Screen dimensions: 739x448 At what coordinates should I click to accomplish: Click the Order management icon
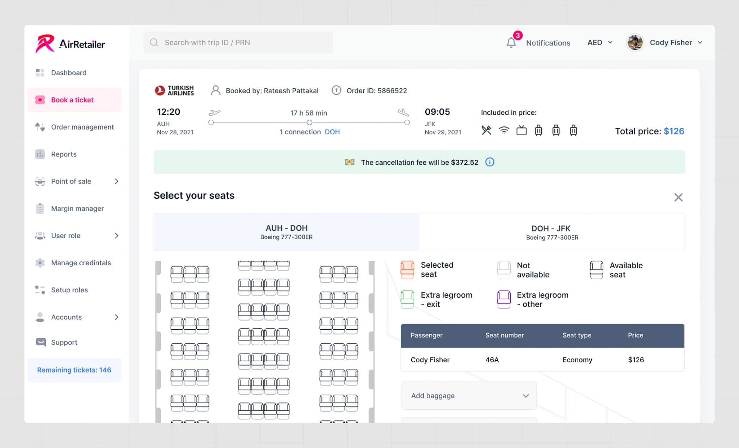tap(40, 127)
